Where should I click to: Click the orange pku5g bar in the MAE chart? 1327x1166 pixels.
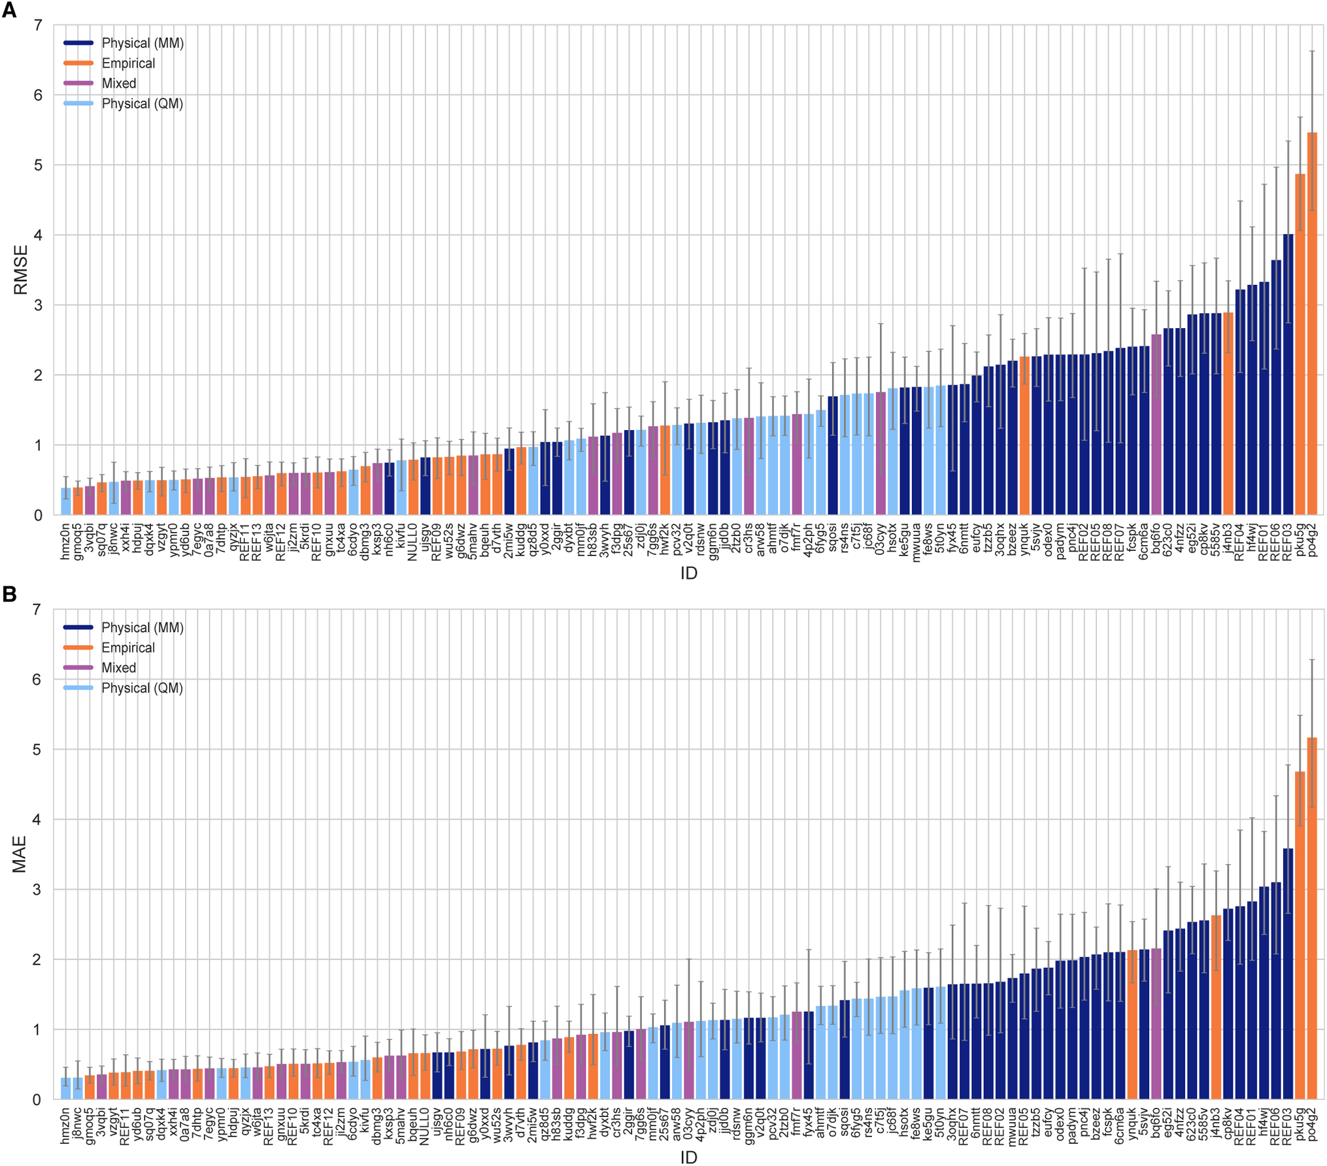pyautogui.click(x=1300, y=935)
